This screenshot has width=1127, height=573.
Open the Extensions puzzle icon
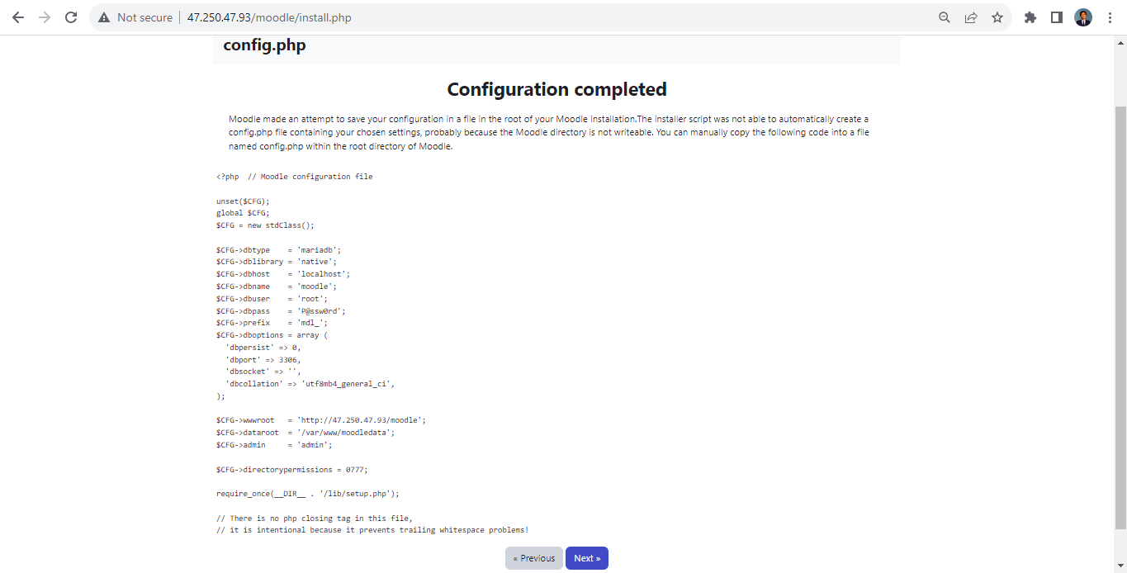click(x=1030, y=17)
